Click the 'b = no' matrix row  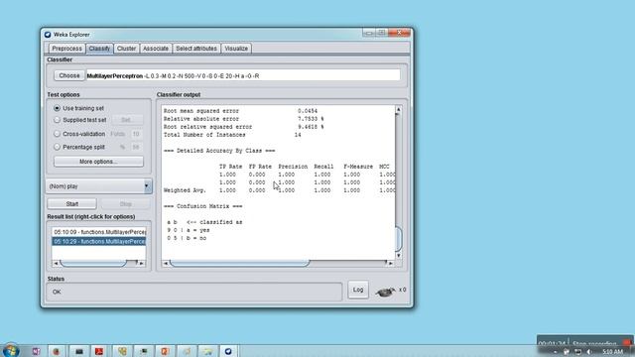(187, 238)
